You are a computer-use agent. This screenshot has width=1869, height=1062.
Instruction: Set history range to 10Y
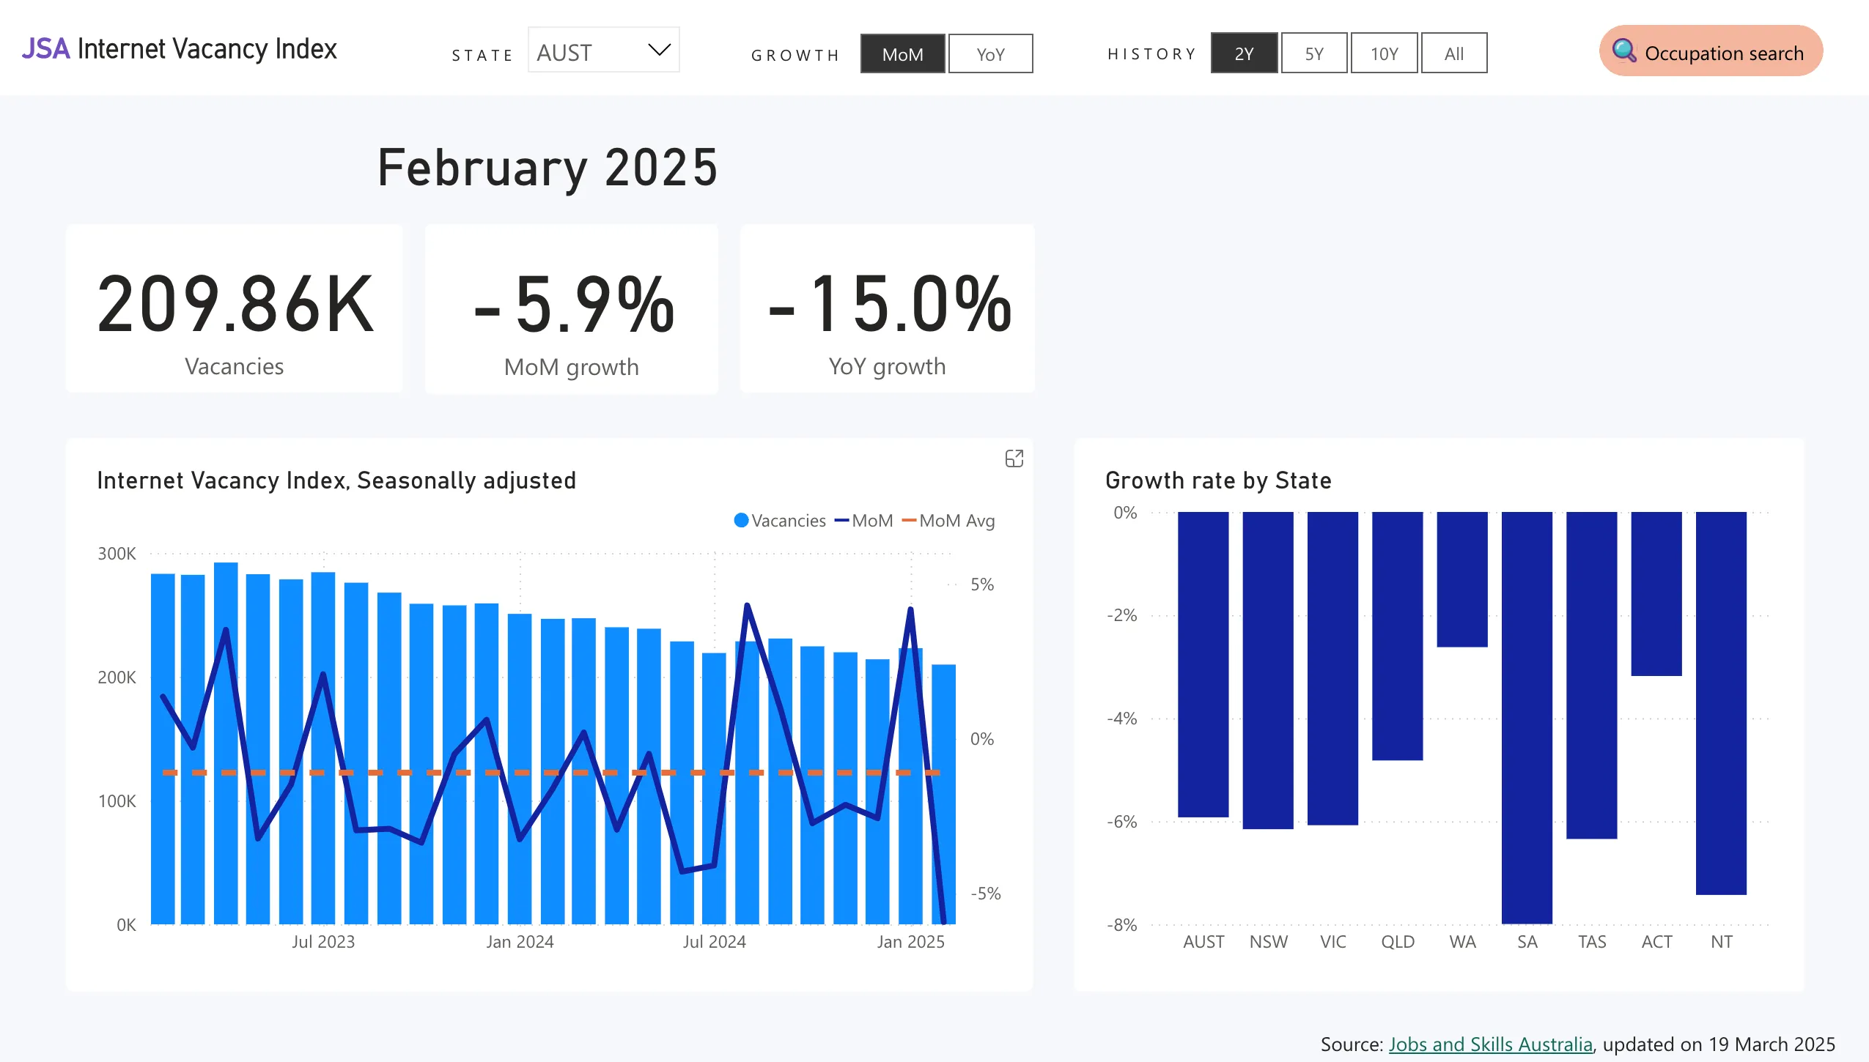point(1384,53)
